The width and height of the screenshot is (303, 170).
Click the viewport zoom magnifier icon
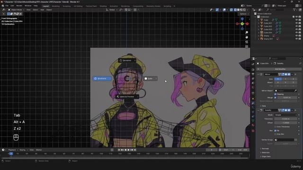[x=247, y=33]
